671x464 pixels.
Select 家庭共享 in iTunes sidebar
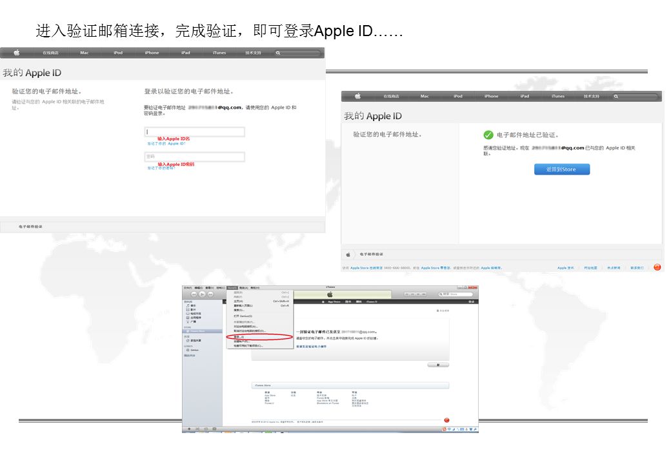click(193, 340)
